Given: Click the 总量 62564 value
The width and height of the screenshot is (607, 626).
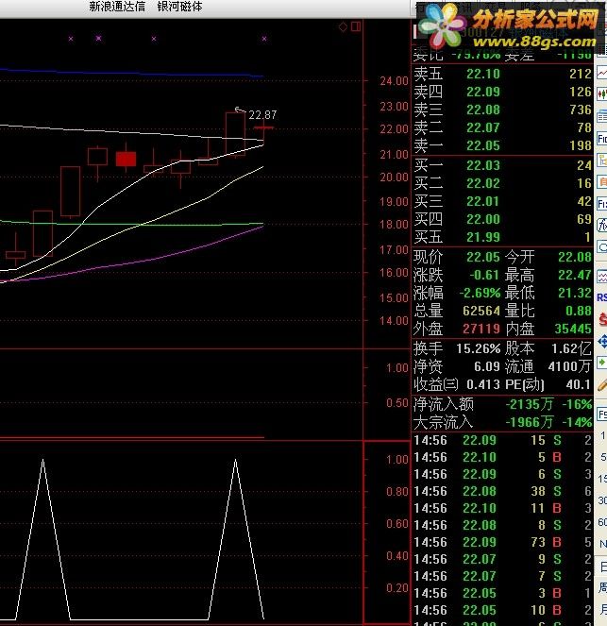Looking at the screenshot, I should click(x=481, y=311).
